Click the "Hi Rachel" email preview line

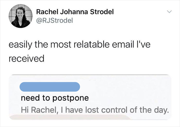pos(95,111)
